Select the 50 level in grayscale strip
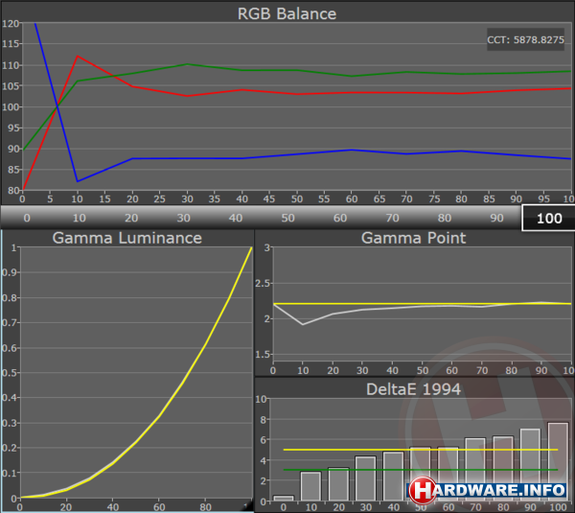The width and height of the screenshot is (575, 513). 287,218
